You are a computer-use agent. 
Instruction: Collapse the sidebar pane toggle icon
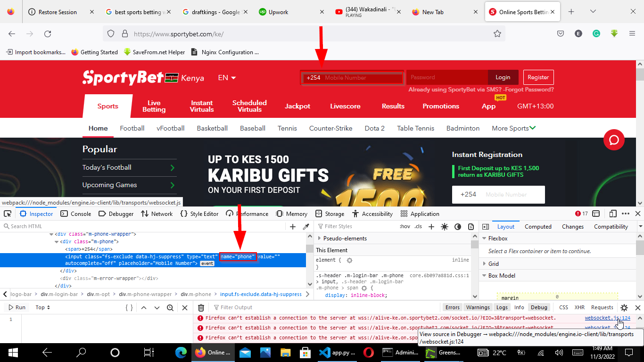click(x=485, y=227)
